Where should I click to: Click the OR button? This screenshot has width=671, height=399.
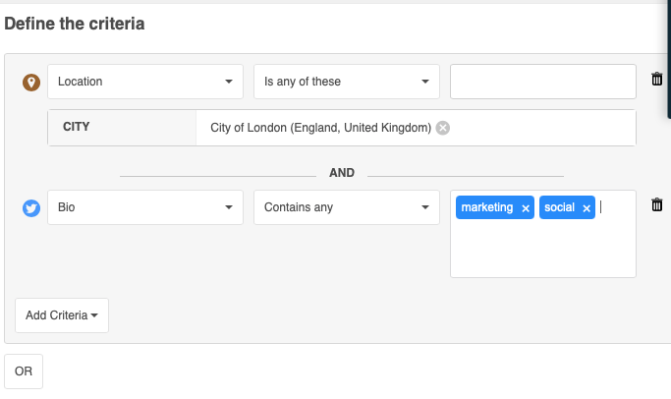24,371
